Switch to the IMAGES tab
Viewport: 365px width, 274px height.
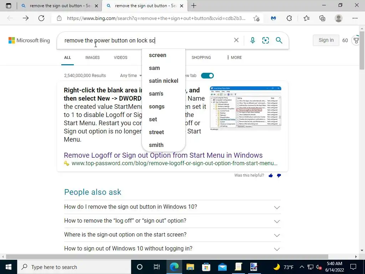92,57
